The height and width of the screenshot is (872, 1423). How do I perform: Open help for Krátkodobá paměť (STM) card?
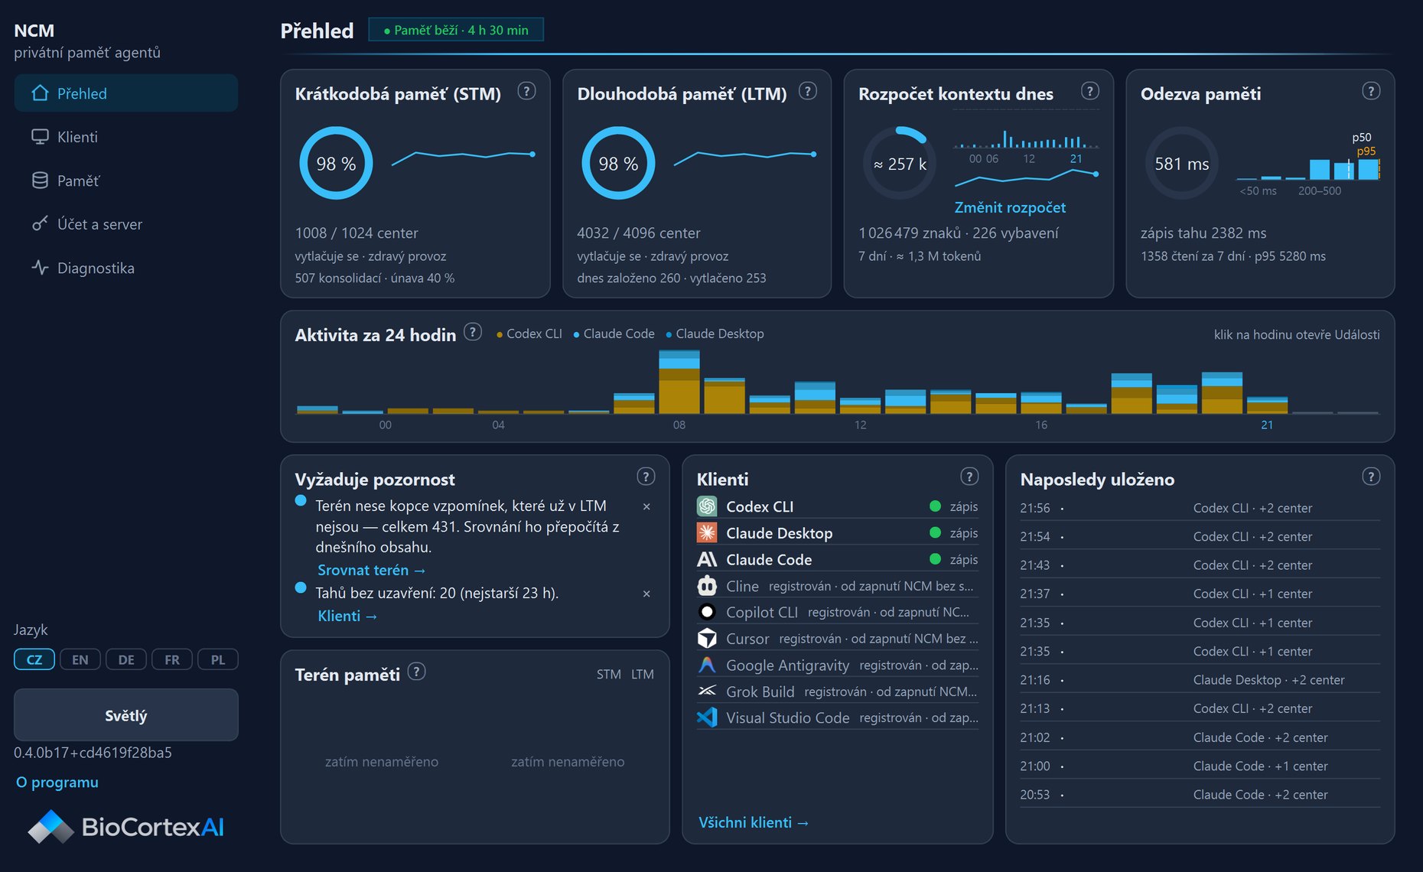[x=526, y=91]
